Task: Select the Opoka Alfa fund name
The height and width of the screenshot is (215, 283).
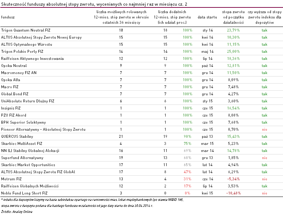Action: pyautogui.click(x=11, y=80)
